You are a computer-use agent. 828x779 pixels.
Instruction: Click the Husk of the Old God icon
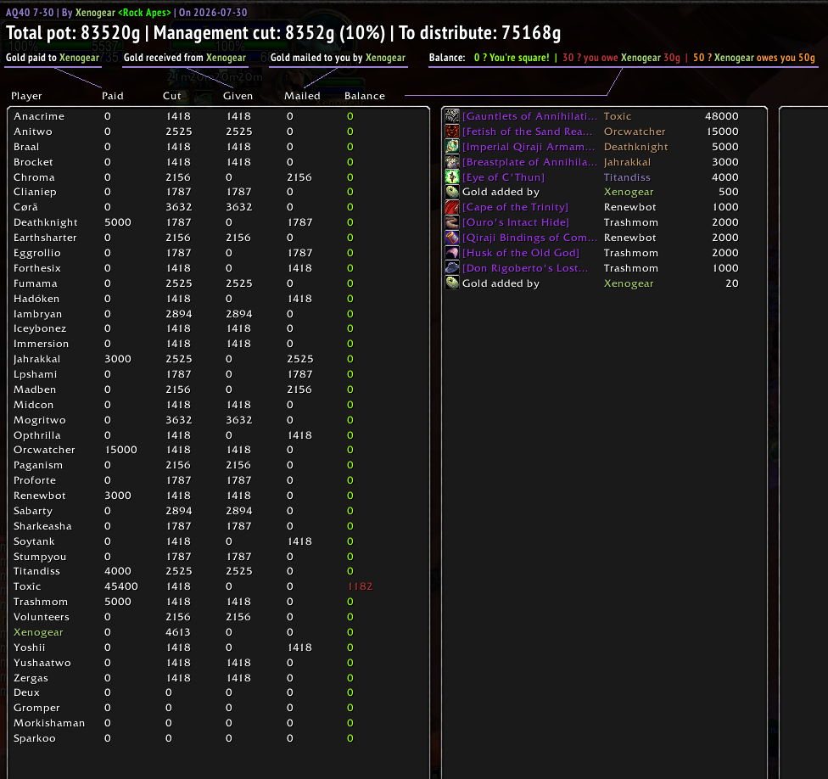point(452,253)
